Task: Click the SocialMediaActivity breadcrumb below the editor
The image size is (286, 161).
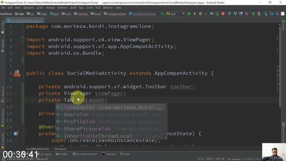Action: (38, 149)
